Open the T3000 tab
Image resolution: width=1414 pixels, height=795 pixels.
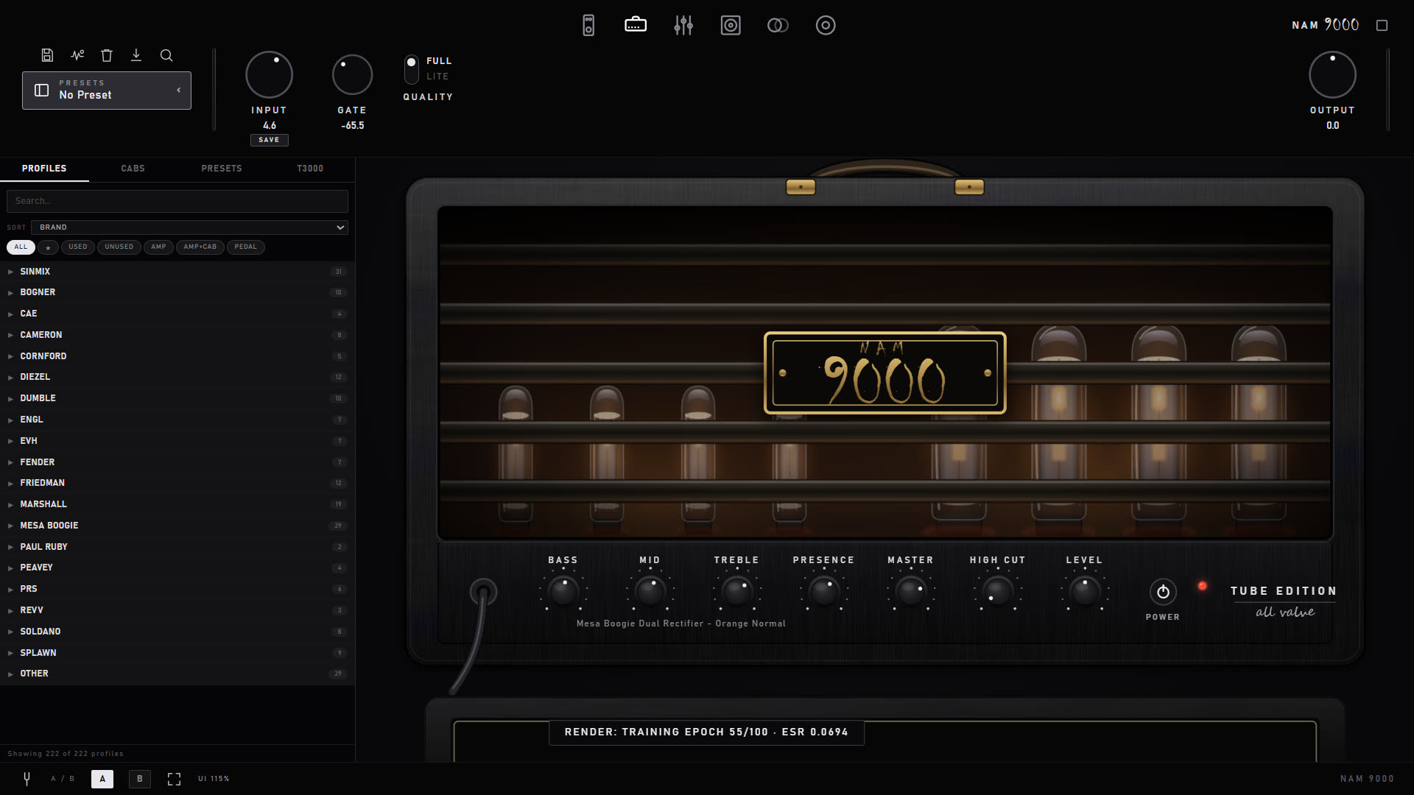tap(310, 169)
